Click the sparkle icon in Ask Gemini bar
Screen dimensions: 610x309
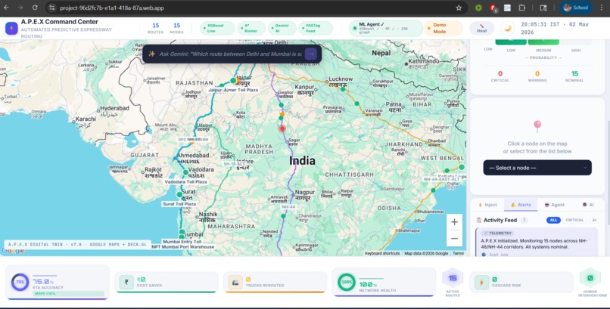(151, 54)
